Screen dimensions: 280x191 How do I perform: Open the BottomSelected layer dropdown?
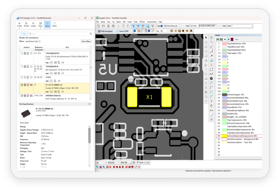tap(179, 26)
